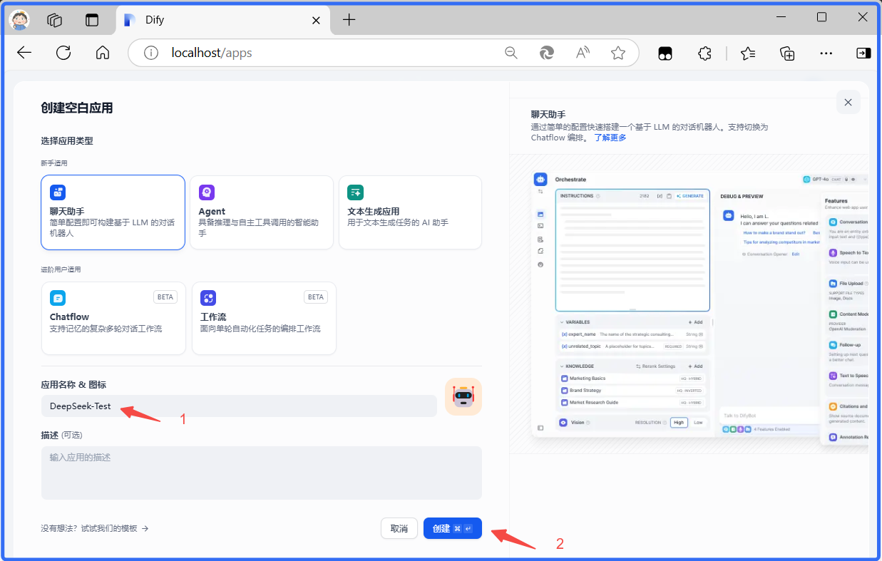Add this page to favorites with star icon

click(x=618, y=53)
